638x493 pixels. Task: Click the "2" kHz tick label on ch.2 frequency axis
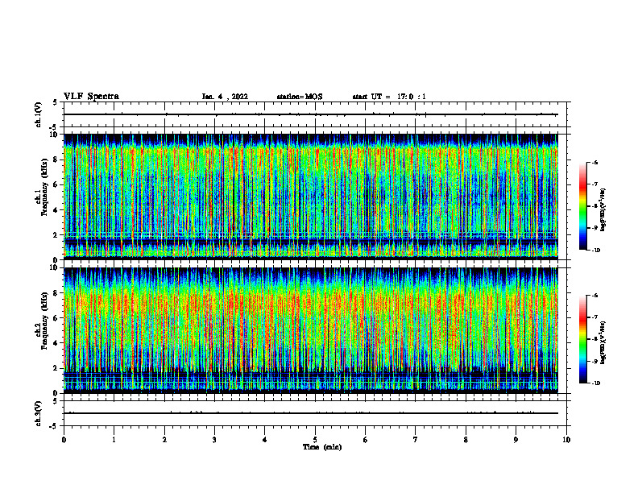point(56,368)
